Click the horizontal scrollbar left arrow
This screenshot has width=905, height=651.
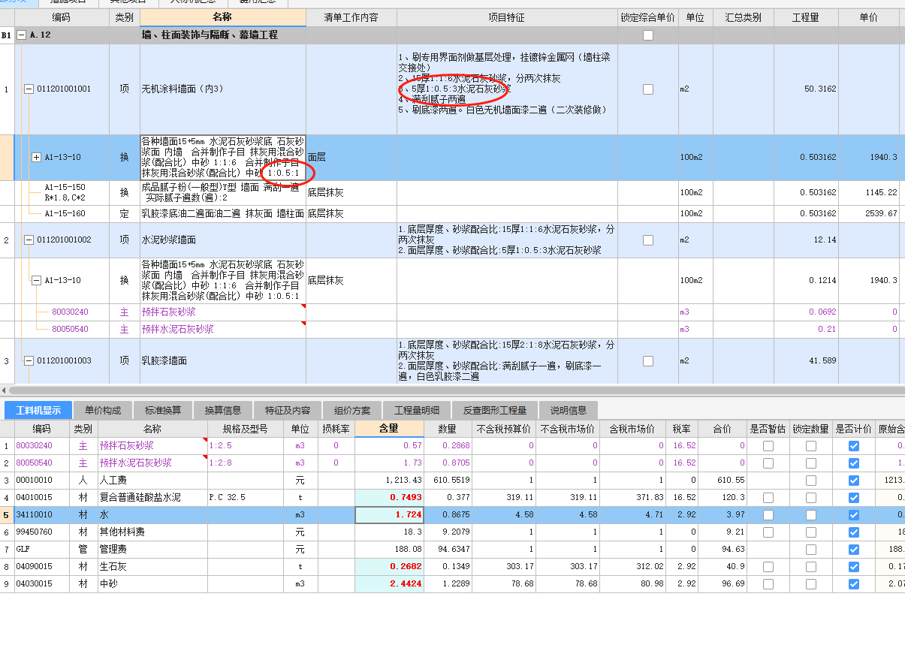(x=5, y=390)
